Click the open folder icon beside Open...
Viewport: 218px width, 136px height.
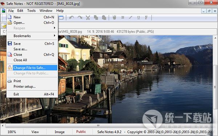(x=10, y=22)
